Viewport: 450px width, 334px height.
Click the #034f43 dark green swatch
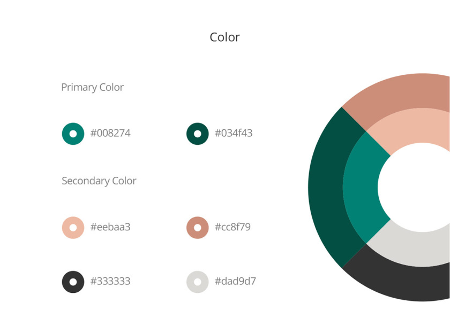[197, 134]
